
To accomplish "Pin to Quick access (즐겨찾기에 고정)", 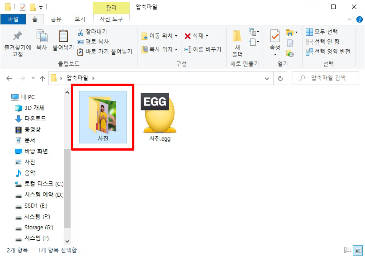I will (x=18, y=43).
